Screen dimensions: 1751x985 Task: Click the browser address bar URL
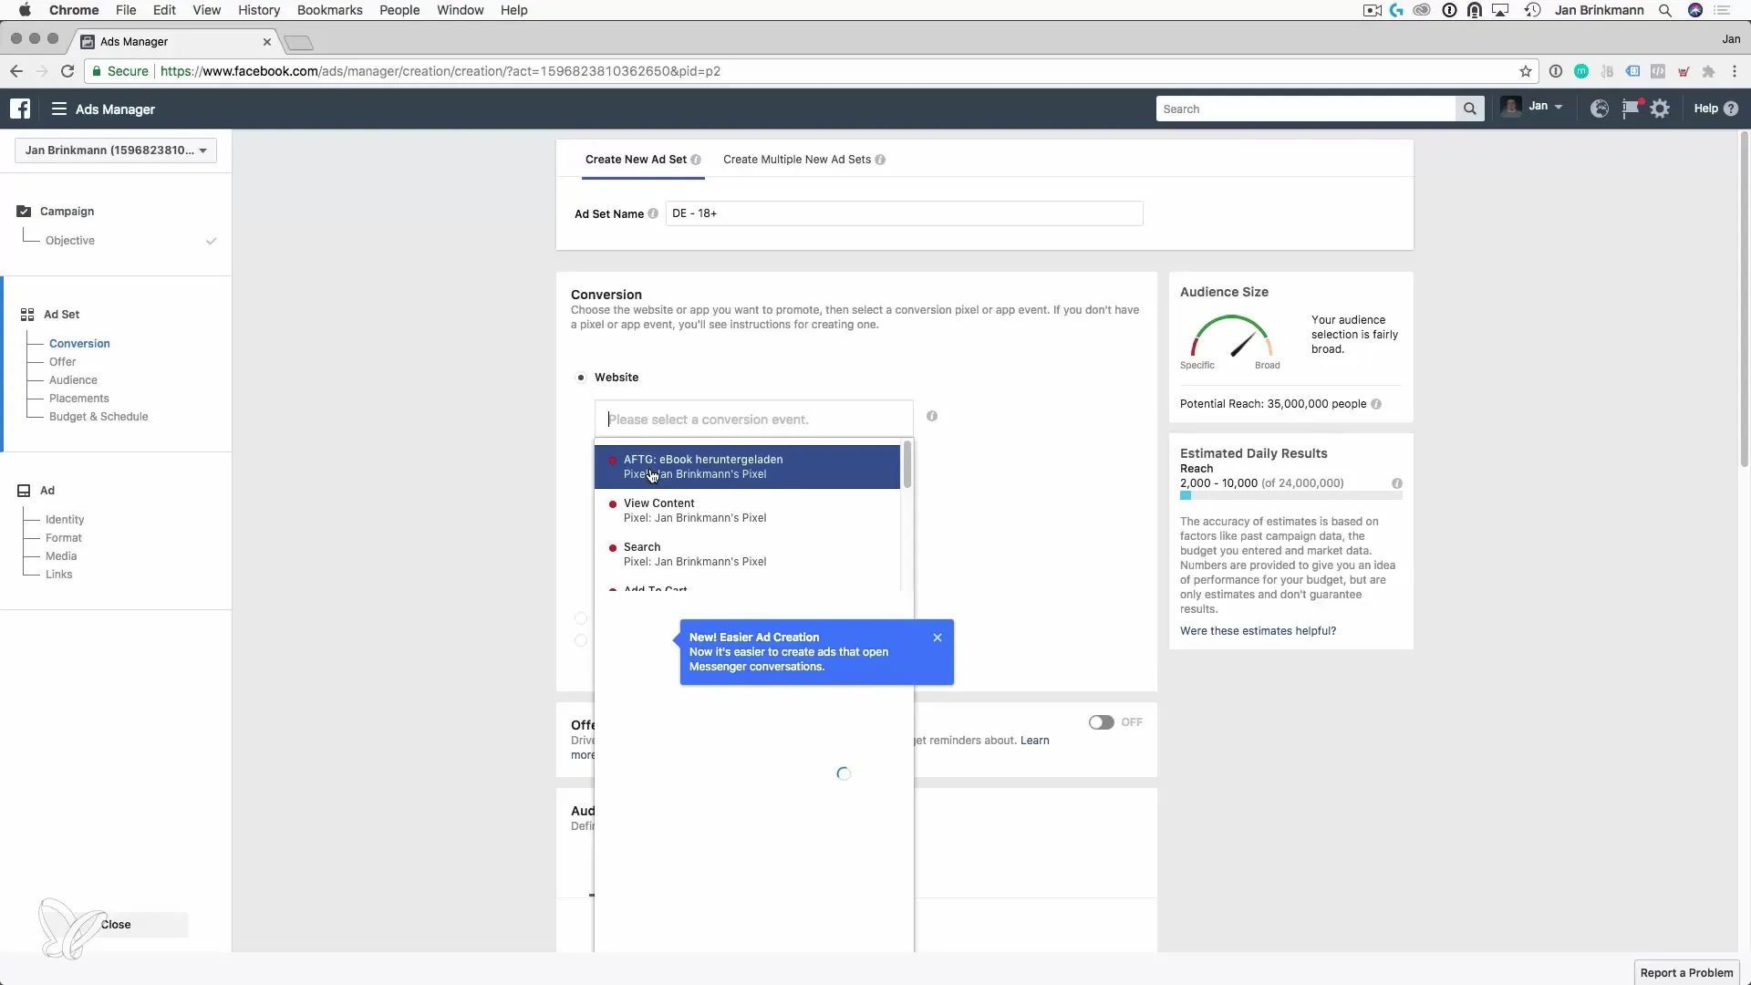coord(440,71)
